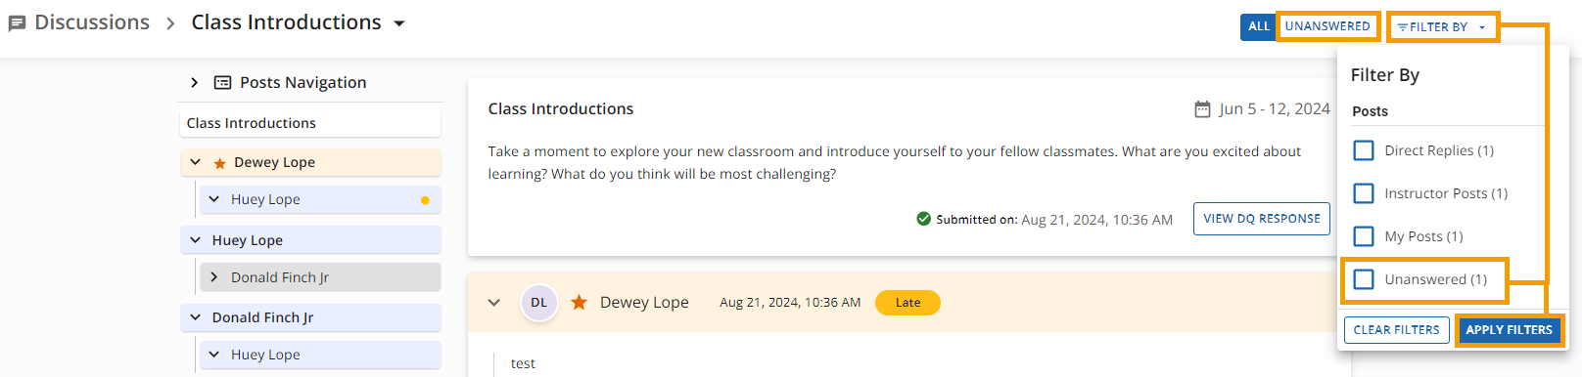Switch to the ALL posts tab
This screenshot has height=377, width=1582.
(x=1259, y=26)
